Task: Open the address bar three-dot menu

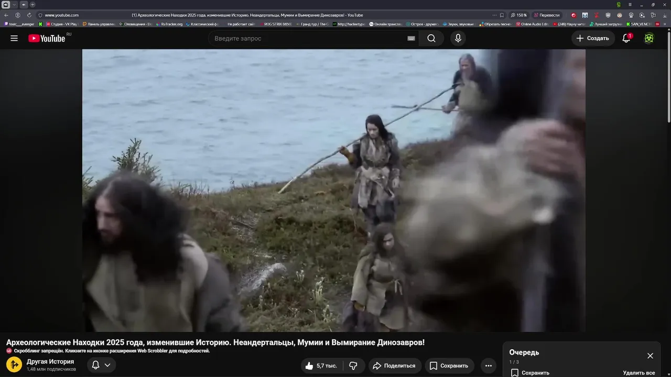Action: point(494,15)
